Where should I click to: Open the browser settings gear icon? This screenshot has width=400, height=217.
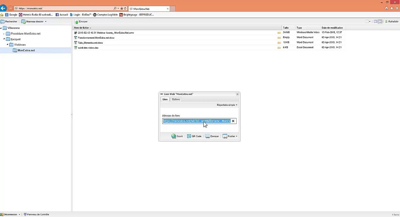(x=397, y=8)
